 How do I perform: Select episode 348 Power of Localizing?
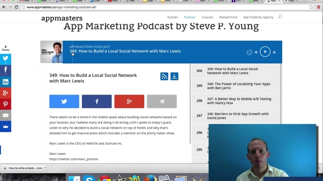click(236, 86)
